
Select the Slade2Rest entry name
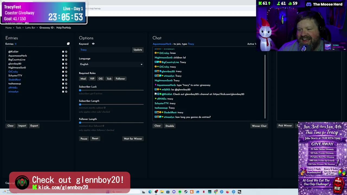coord(14,80)
